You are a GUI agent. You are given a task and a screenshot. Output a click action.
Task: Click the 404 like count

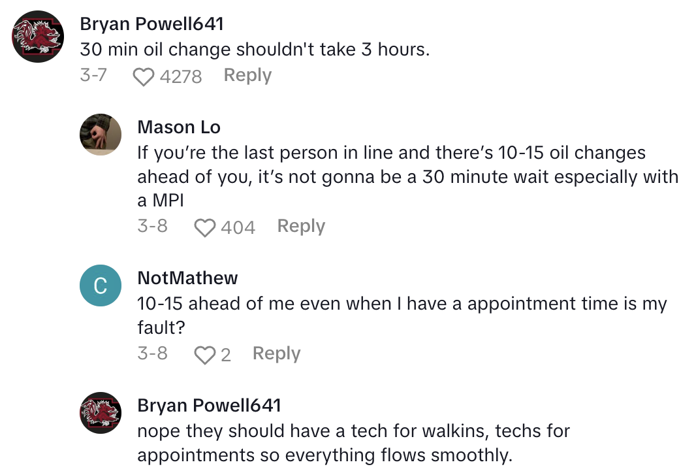pos(238,227)
